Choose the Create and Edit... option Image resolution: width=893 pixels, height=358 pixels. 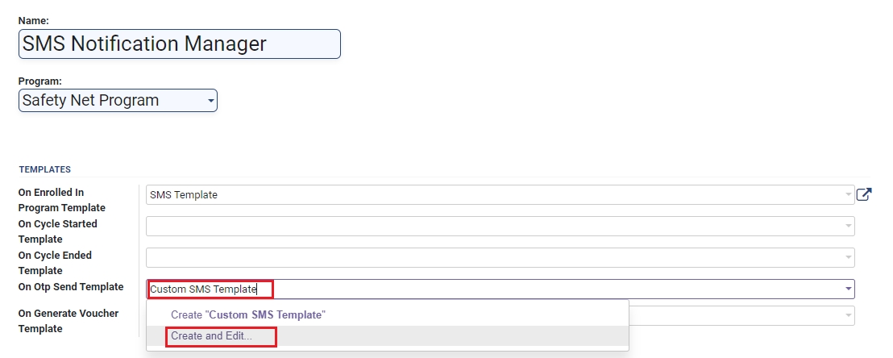pos(211,336)
